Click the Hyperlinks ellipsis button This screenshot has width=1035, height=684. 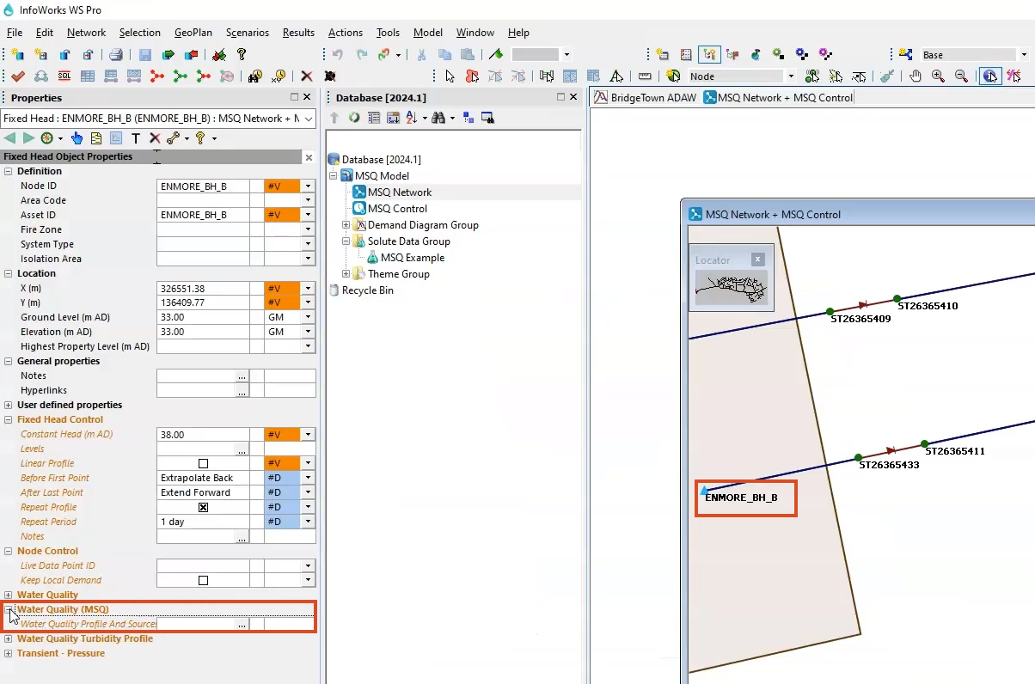tap(242, 391)
